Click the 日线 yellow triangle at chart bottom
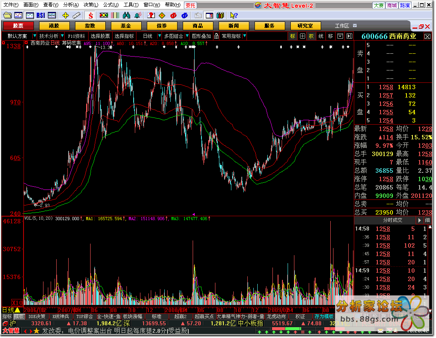 tap(18, 310)
